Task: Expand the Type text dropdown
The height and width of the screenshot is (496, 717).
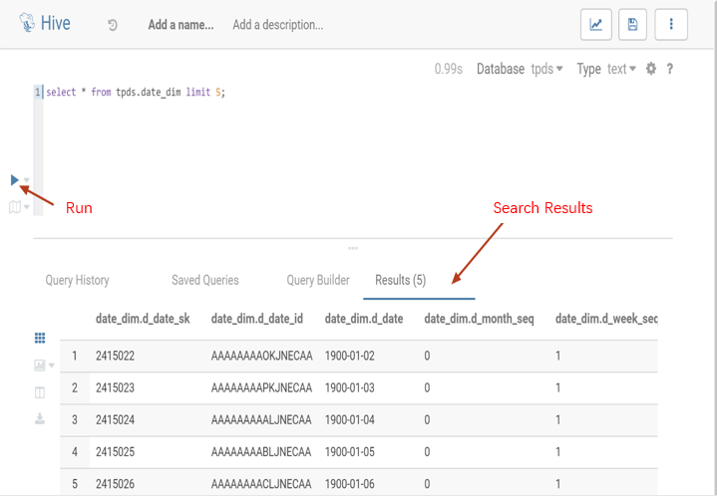Action: coord(620,69)
